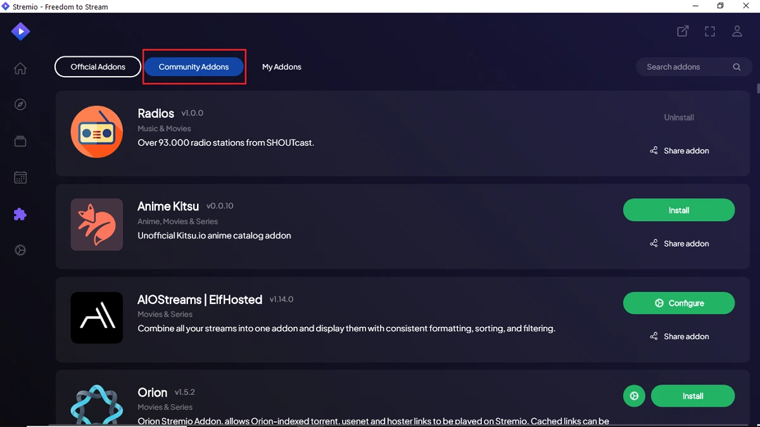Viewport: 760px width, 427px height.
Task: Click the Anime Kitsu title
Action: tap(168, 206)
